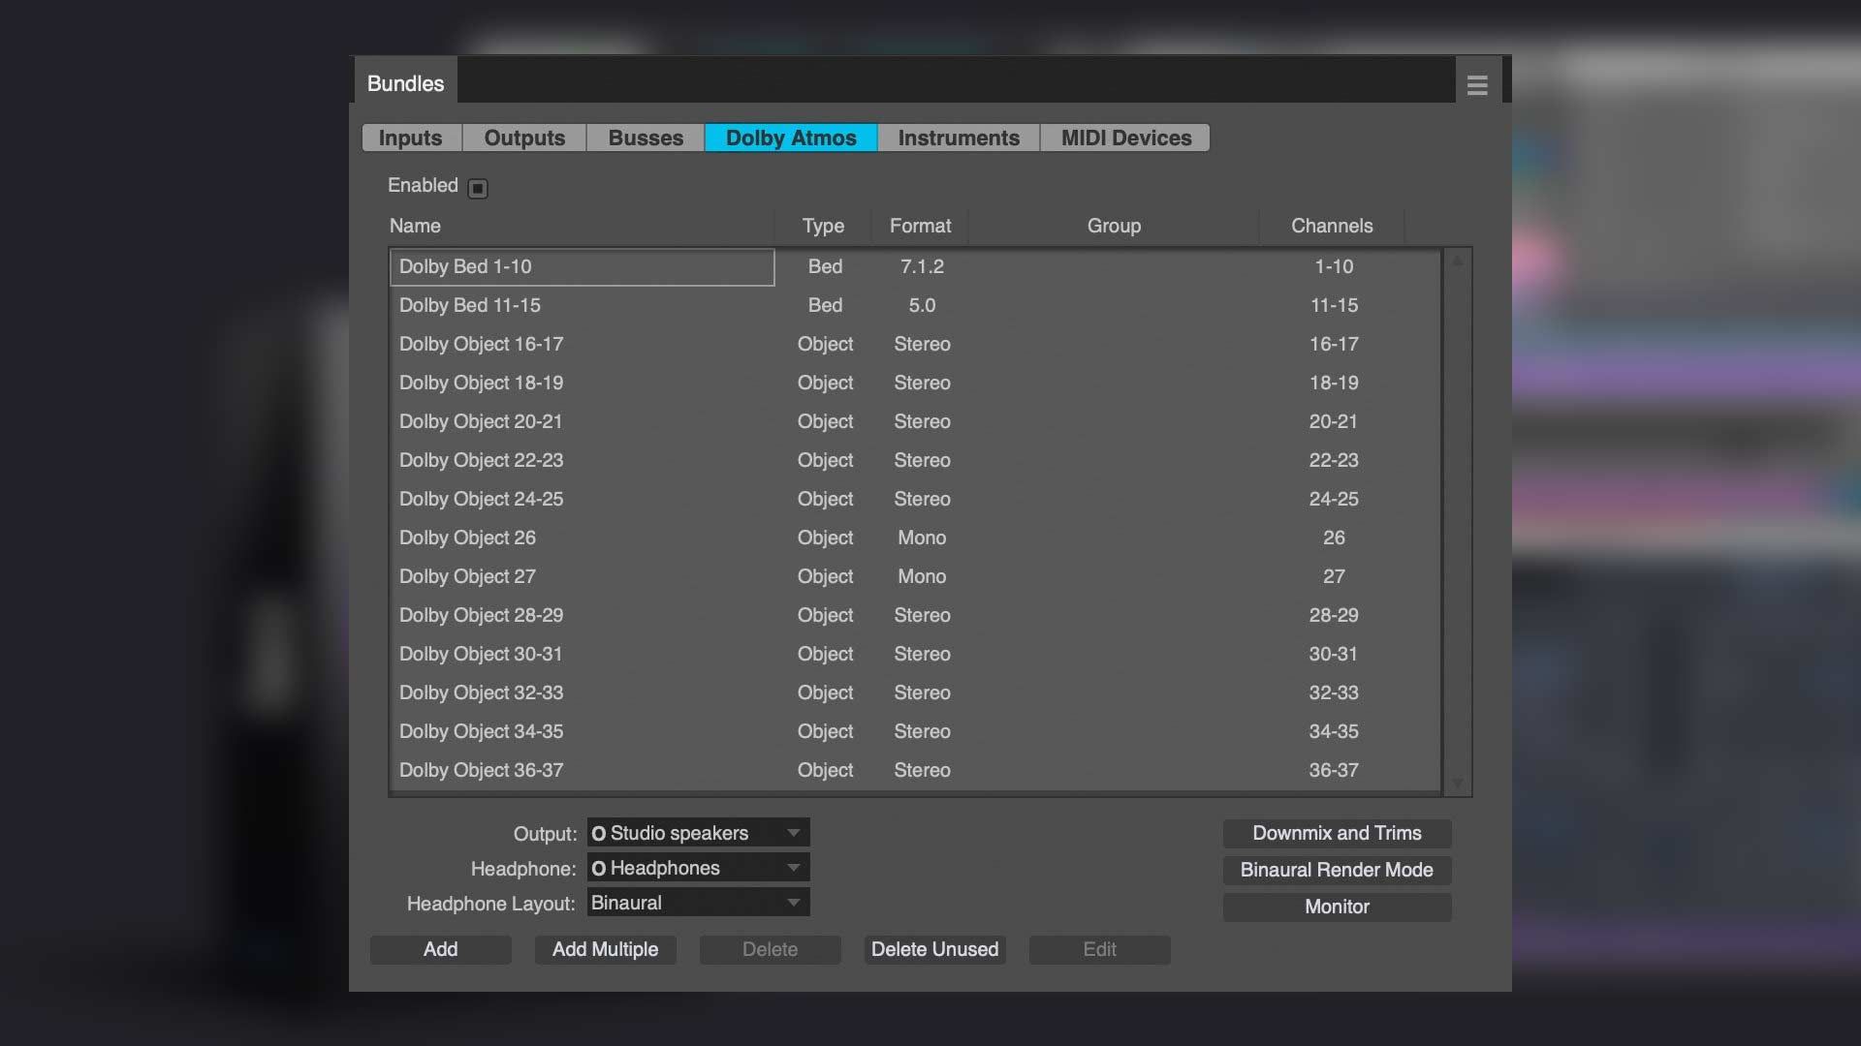
Task: Select the Instruments tab
Action: pos(959,138)
